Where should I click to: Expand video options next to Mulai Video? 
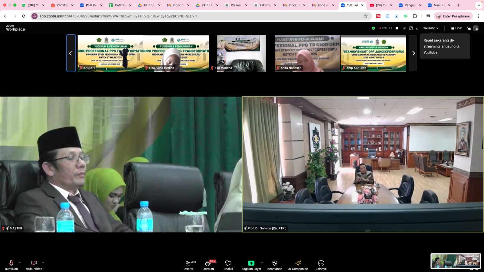(43, 262)
